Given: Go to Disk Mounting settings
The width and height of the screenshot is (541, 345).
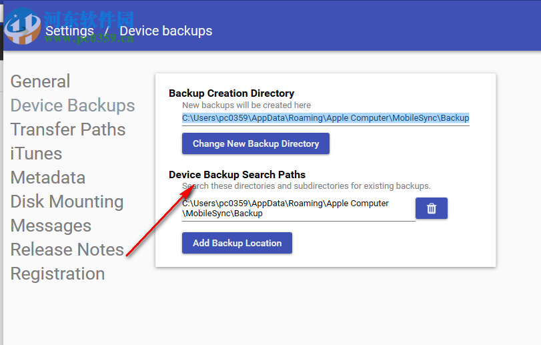Looking at the screenshot, I should (67, 202).
